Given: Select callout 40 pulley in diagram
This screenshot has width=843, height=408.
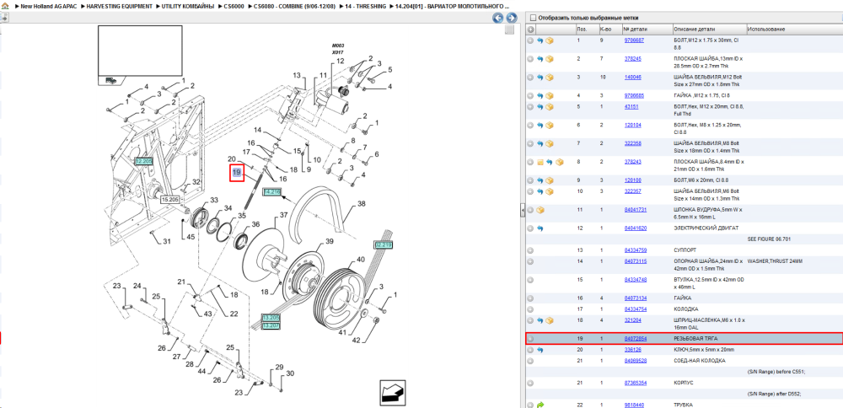Looking at the screenshot, I should pos(360,260).
